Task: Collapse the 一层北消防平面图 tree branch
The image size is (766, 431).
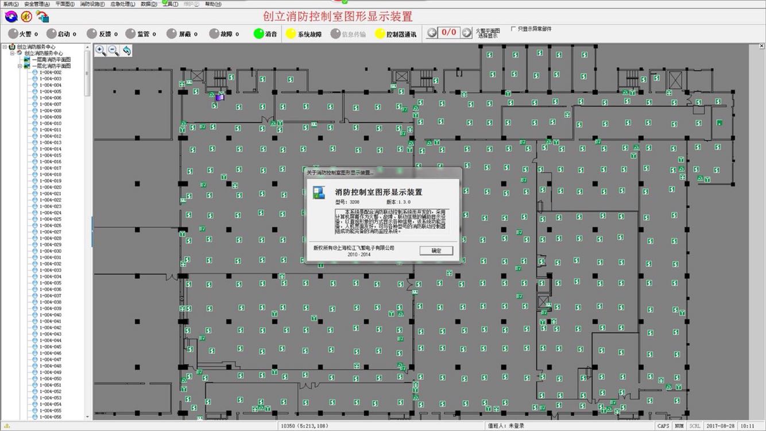Action: (x=20, y=66)
